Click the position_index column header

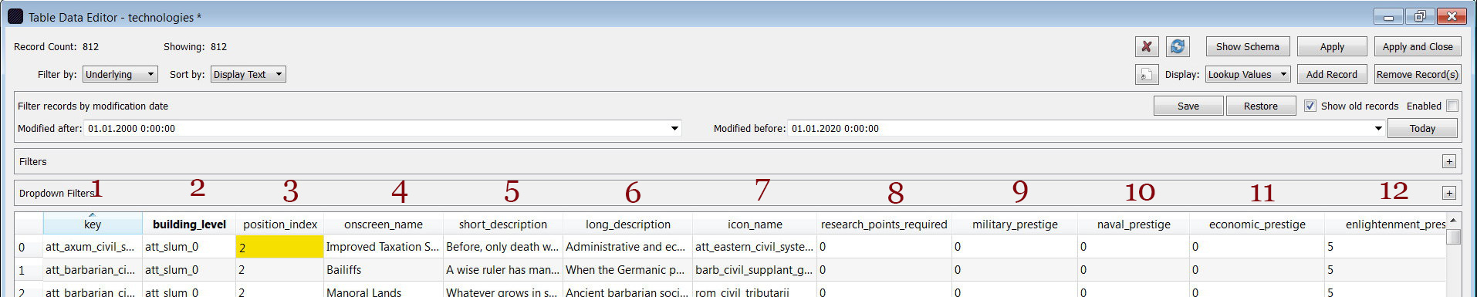279,224
